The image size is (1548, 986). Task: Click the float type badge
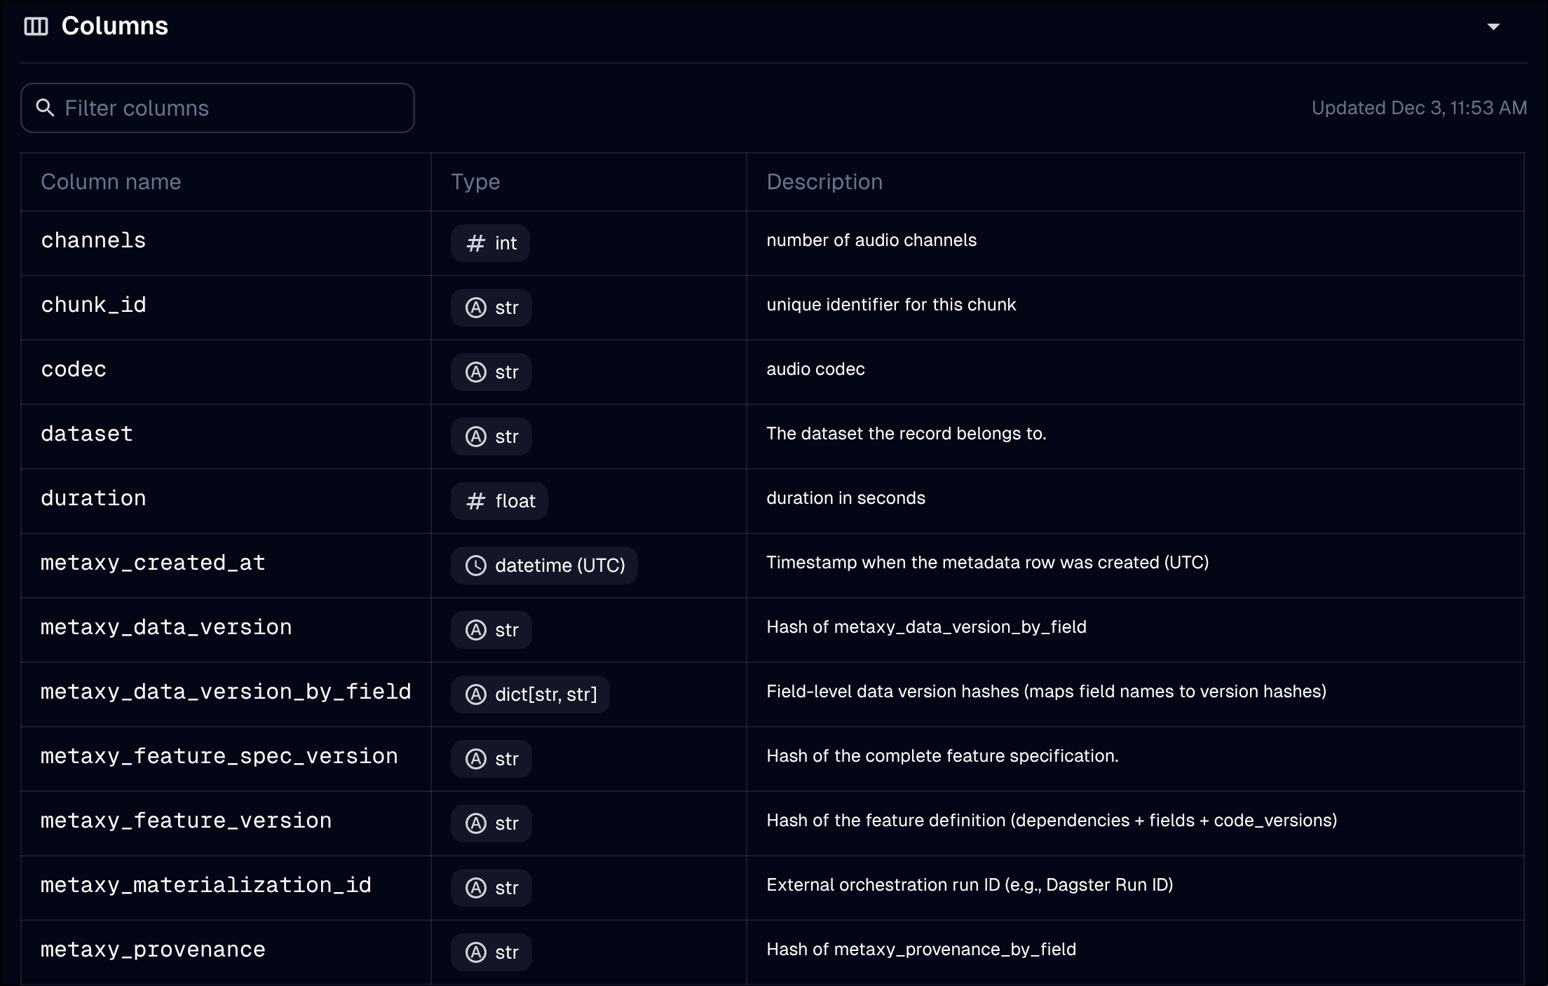tap(500, 501)
